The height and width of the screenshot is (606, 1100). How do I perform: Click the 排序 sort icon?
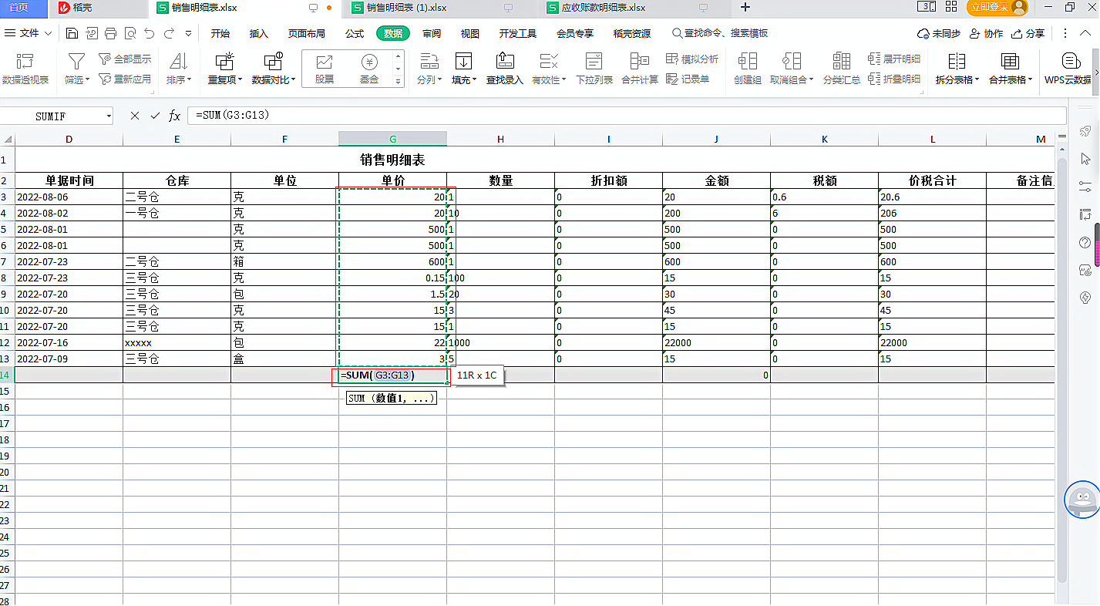pos(178,62)
